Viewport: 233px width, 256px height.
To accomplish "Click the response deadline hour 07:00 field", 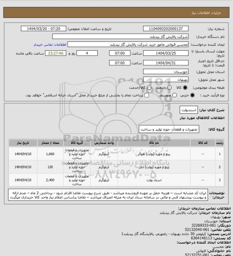I will pyautogui.click(x=120, y=53).
